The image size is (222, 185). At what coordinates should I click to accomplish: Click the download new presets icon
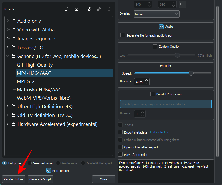(76, 9)
